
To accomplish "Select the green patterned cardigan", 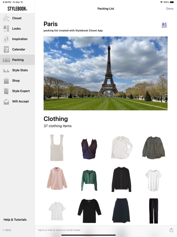I will pos(89,180).
